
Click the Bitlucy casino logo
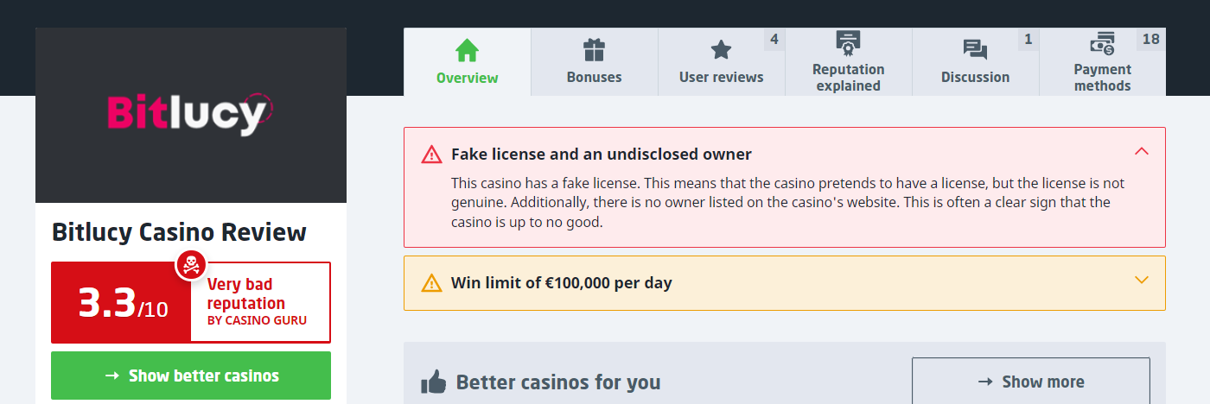click(x=190, y=115)
